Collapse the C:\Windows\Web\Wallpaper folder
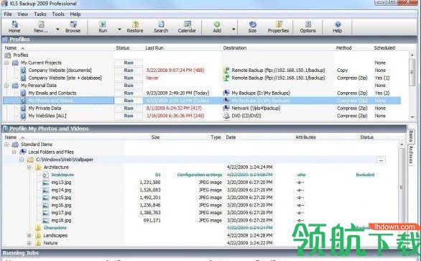421x261 pixels. click(x=22, y=160)
